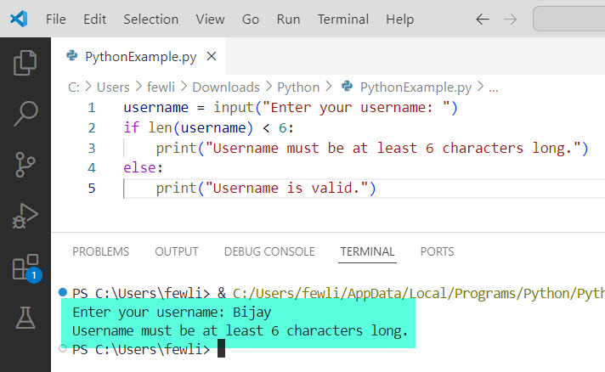The width and height of the screenshot is (605, 372).
Task: Open the Extensions view with badge
Action: [26, 268]
